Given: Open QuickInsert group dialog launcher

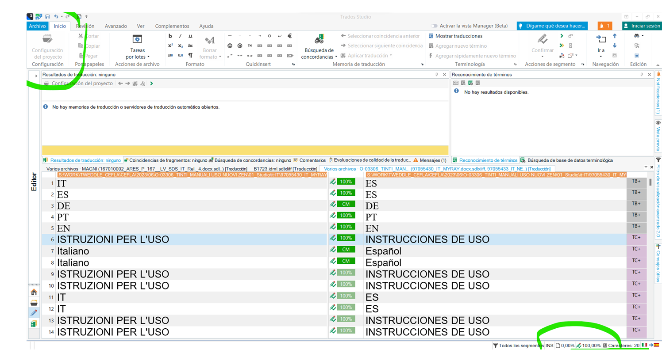Looking at the screenshot, I should [x=293, y=65].
